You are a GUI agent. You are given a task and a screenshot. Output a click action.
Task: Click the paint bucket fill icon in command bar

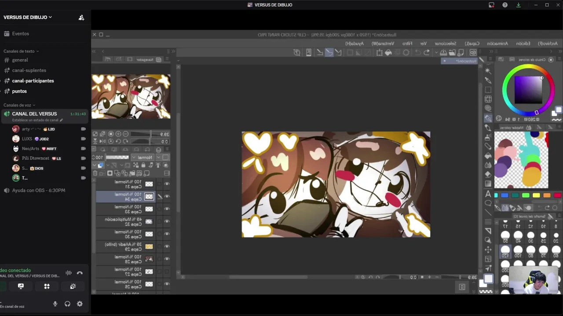[x=388, y=53]
